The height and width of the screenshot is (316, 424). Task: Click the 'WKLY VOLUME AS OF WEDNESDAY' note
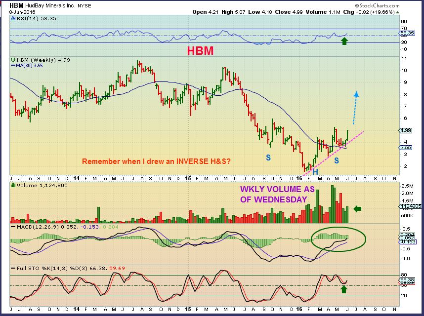click(x=277, y=194)
